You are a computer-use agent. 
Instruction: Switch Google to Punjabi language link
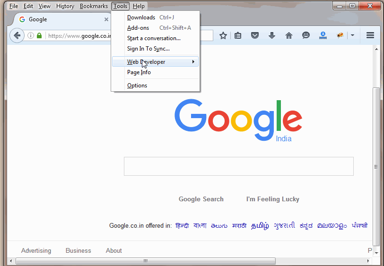(359, 226)
